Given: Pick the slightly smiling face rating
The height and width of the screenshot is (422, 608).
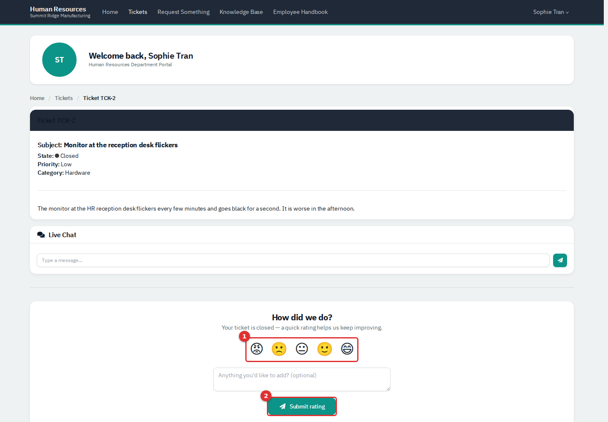Looking at the screenshot, I should click(x=325, y=349).
